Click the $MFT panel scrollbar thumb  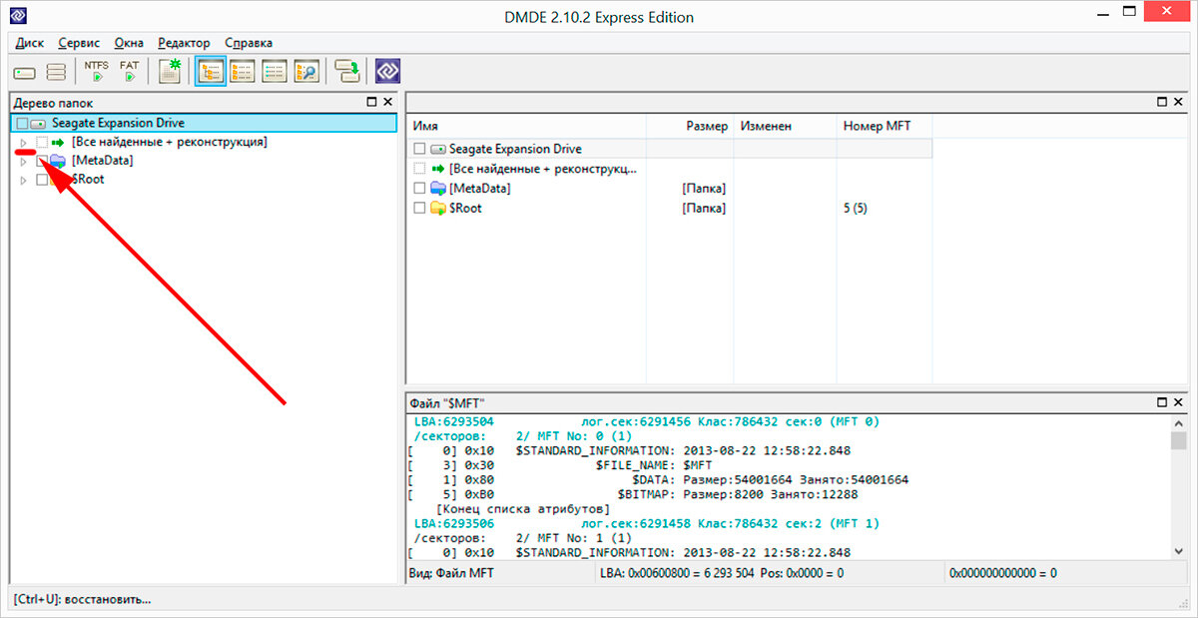pyautogui.click(x=1178, y=442)
